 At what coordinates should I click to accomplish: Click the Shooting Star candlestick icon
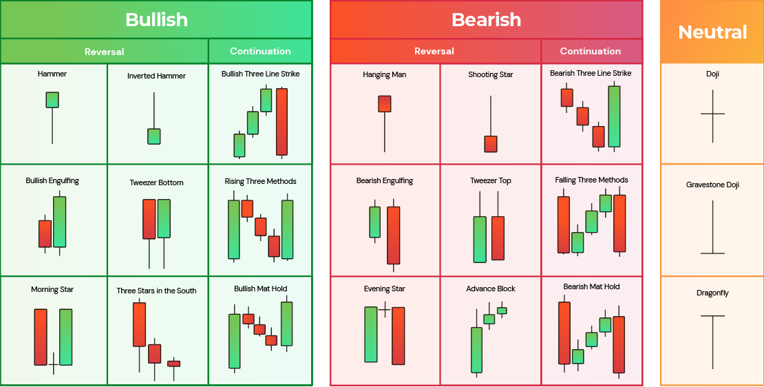tap(491, 125)
